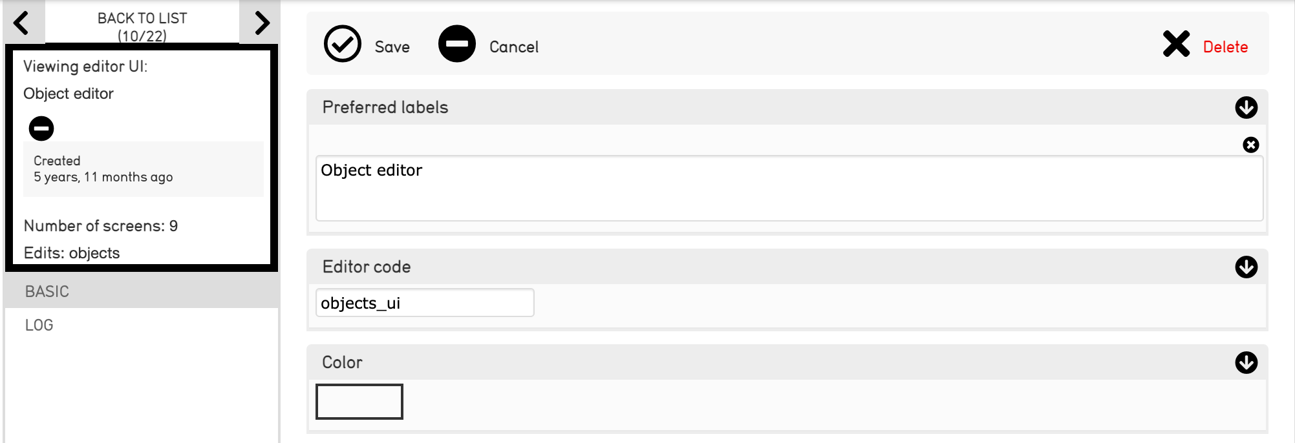
Task: Click the red Delete text
Action: 1225,47
